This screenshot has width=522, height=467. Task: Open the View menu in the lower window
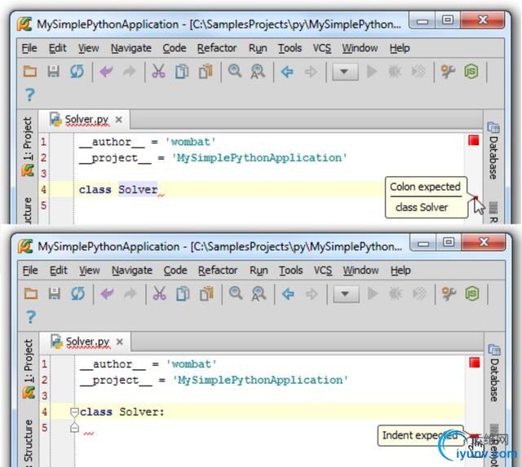tap(89, 271)
